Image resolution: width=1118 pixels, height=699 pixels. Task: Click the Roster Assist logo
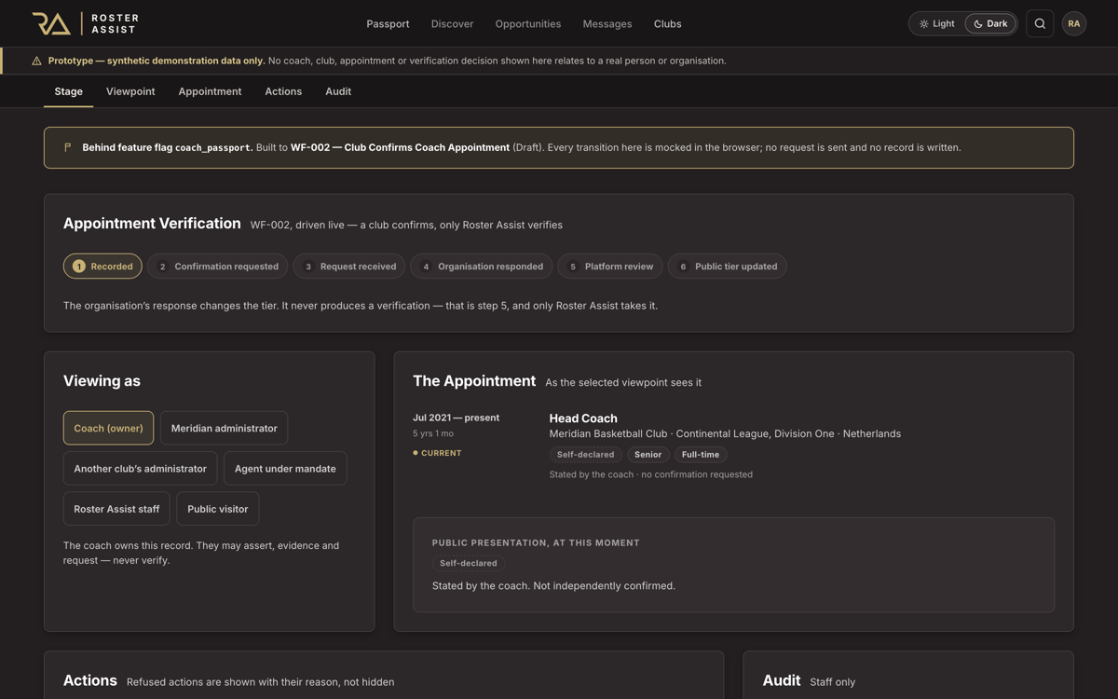85,23
